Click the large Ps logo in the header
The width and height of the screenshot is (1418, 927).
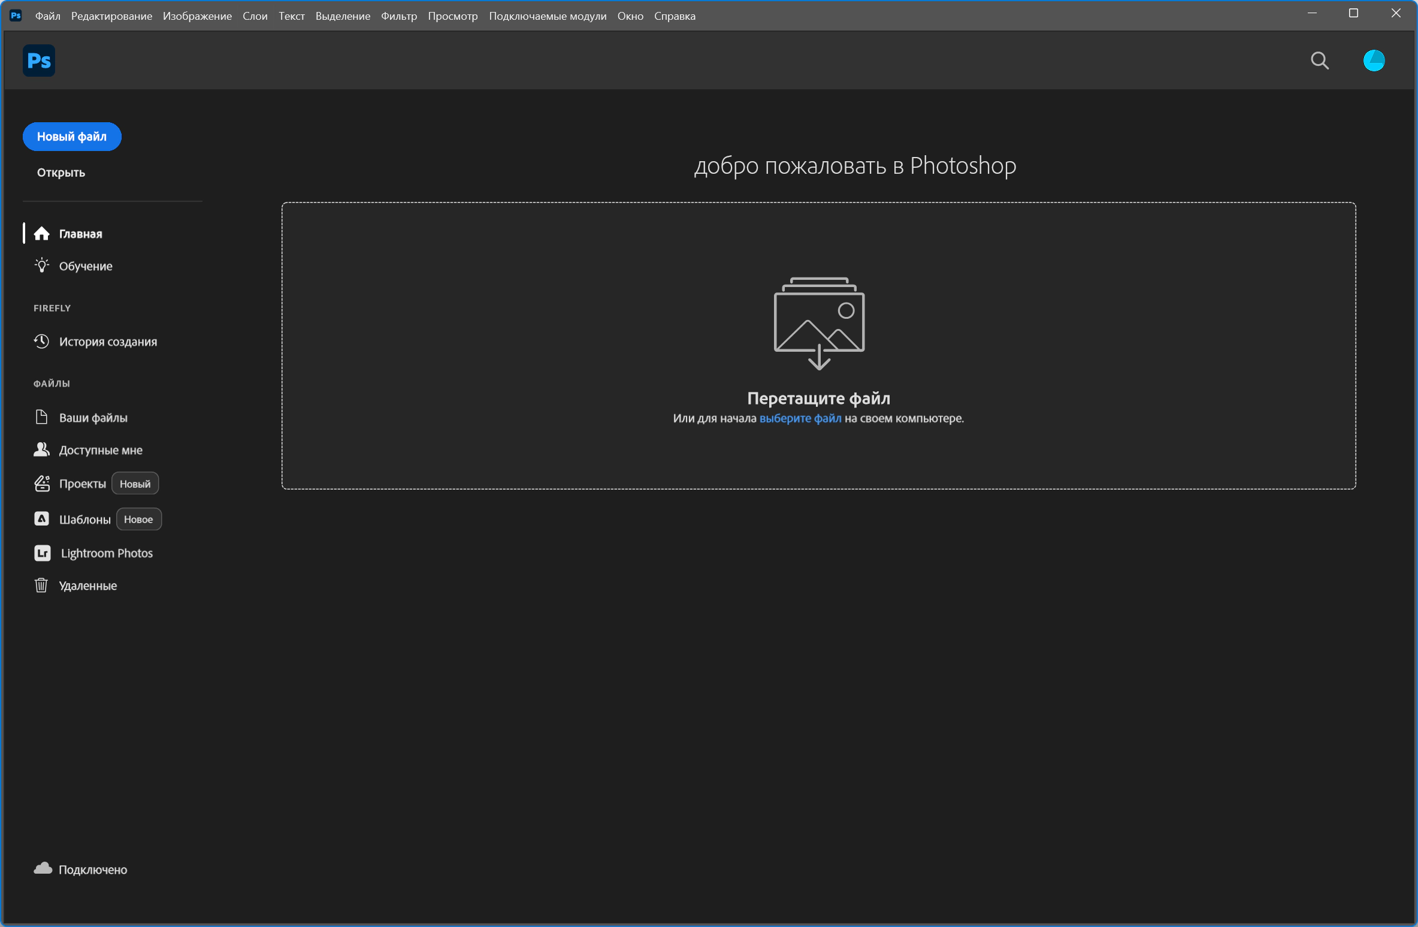pos(39,61)
